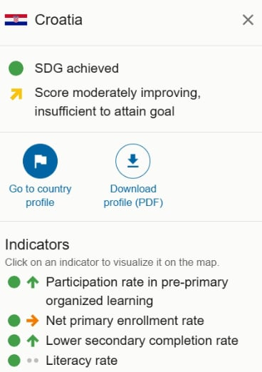The width and height of the screenshot is (262, 372).
Task: Click the yellow moderately improving arrow icon
Action: click(16, 94)
